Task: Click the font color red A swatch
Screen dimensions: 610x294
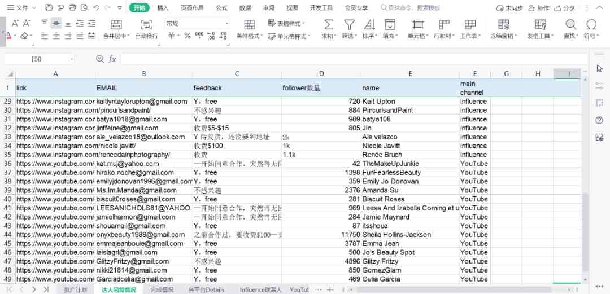Action: click(x=8, y=36)
